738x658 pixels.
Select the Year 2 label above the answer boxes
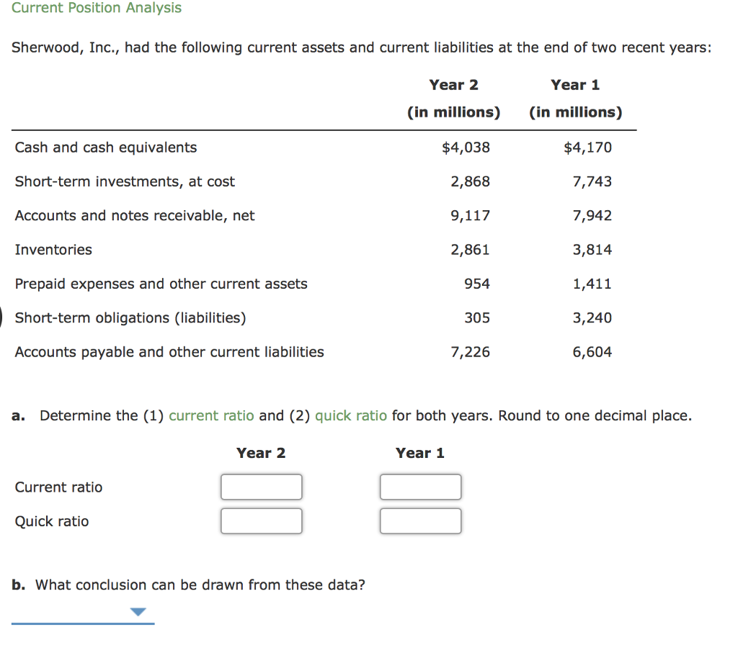point(260,453)
